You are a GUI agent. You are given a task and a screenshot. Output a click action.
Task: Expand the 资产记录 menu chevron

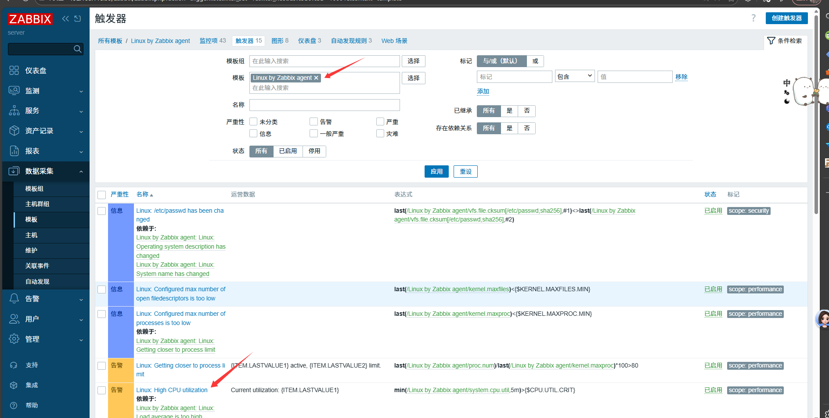(x=81, y=132)
